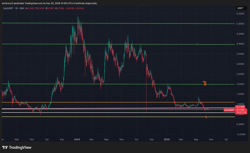This screenshot has height=153, width=250.
Task: Click the 1,0000 price axis label
Action: 240,104
